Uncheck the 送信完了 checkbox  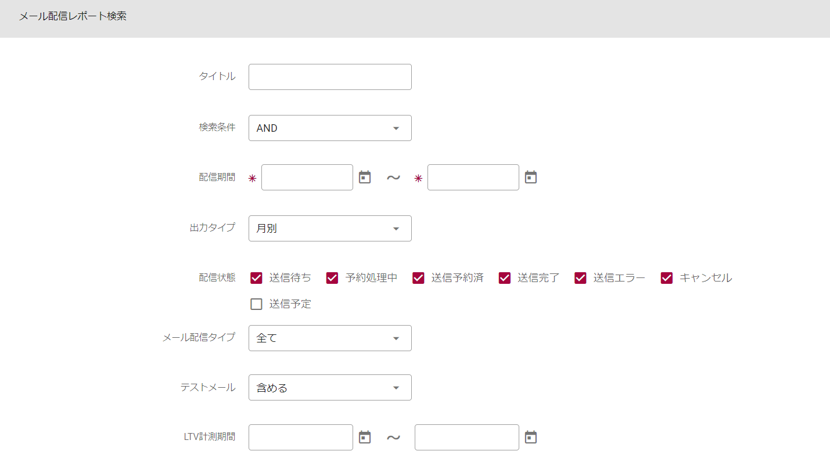tap(505, 278)
